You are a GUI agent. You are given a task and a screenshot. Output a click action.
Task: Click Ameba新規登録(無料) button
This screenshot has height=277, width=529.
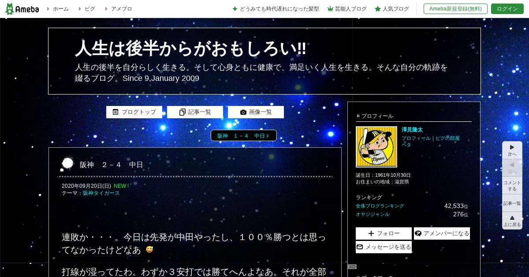pos(455,9)
